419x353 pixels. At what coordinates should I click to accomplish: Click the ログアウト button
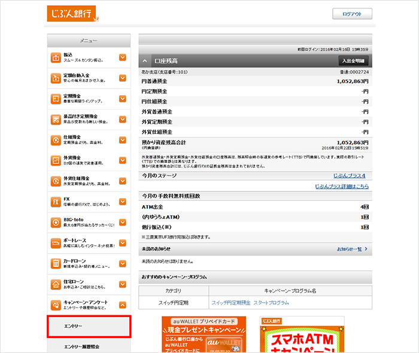click(352, 14)
